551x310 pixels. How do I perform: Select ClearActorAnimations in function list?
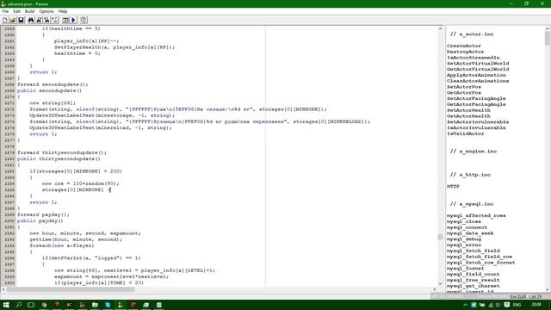point(478,81)
